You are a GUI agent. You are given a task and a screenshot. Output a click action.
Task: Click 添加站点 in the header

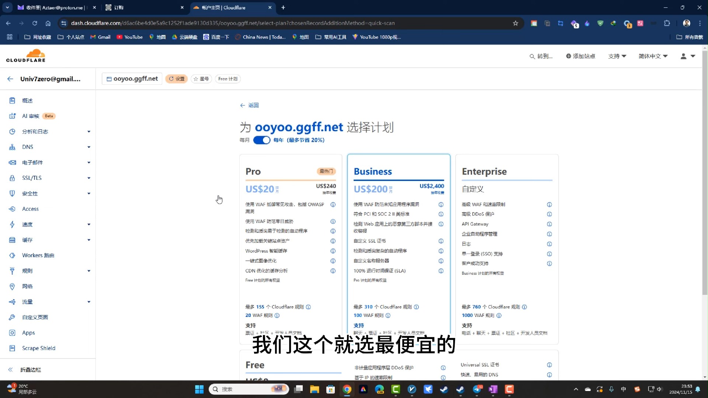tap(580, 56)
